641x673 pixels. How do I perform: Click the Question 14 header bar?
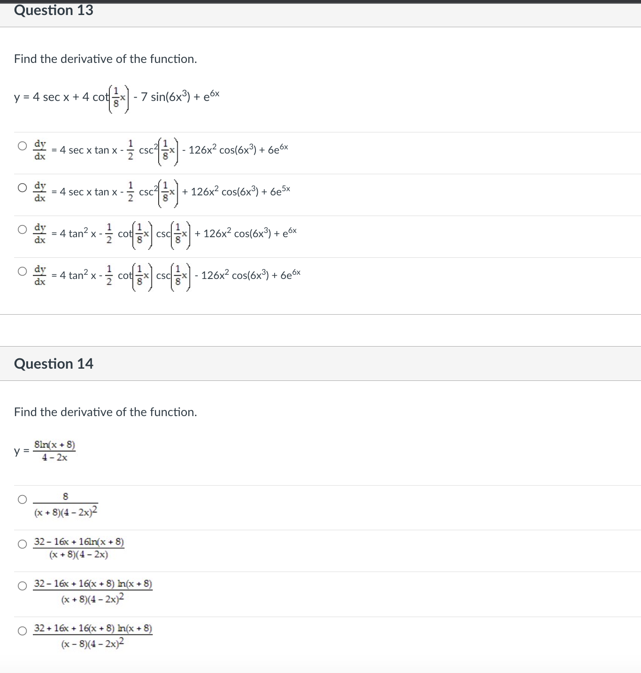tap(54, 364)
